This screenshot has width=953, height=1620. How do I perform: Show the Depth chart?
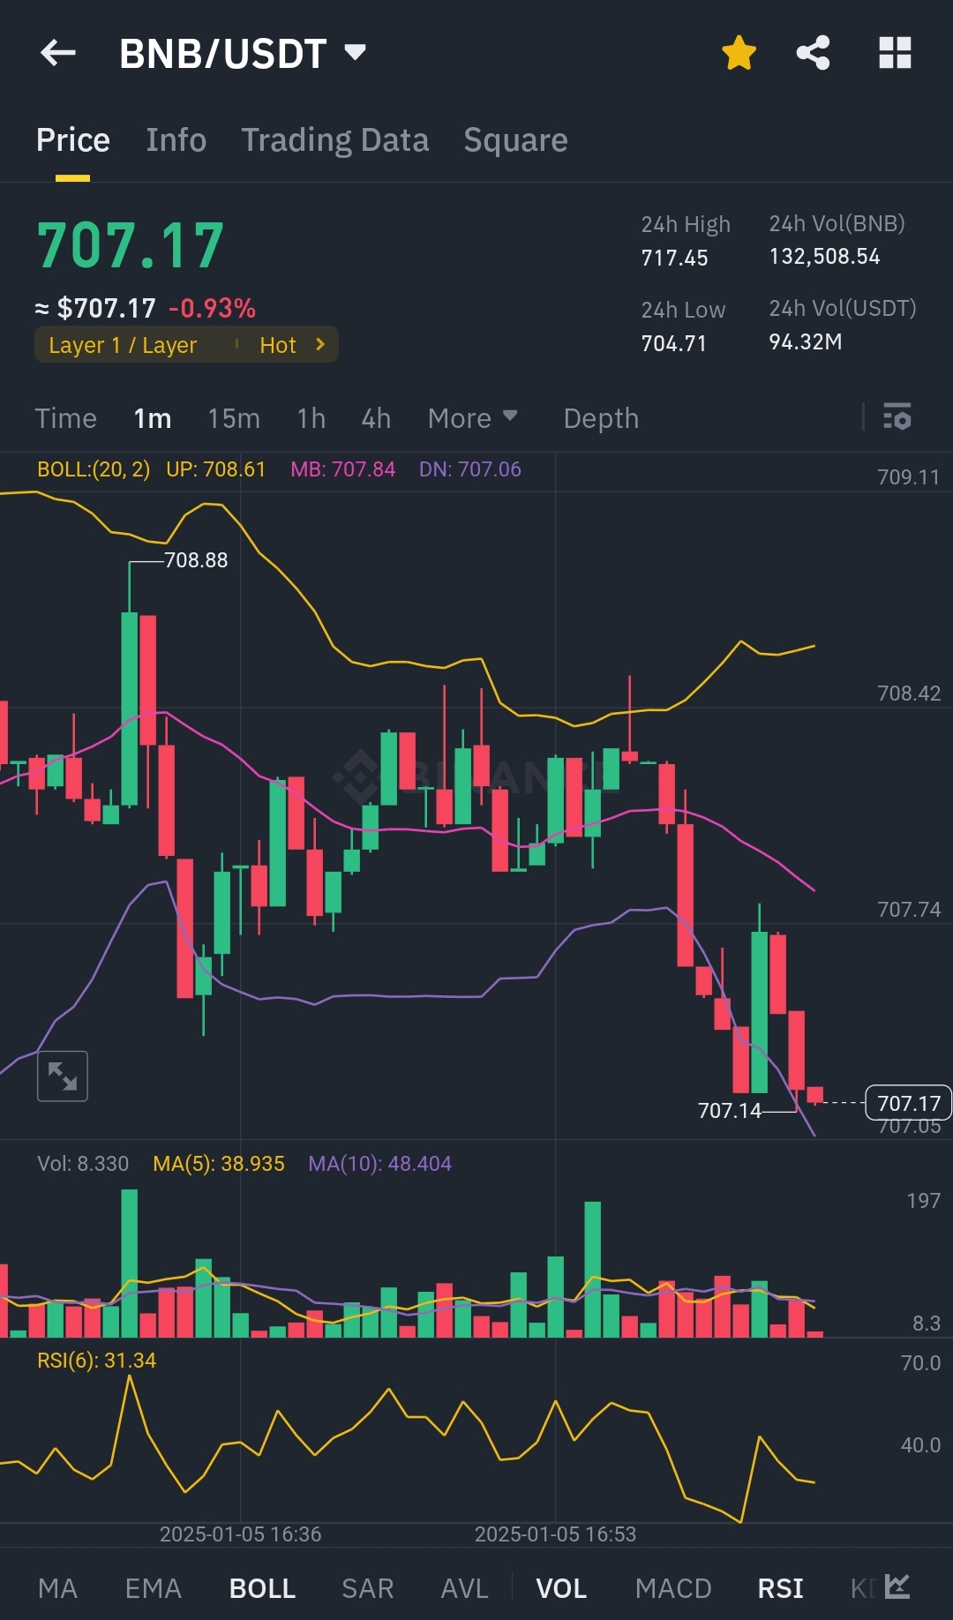(x=601, y=418)
